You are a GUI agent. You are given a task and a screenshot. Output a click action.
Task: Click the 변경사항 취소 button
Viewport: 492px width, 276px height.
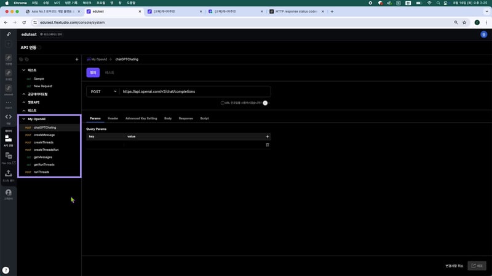(454, 266)
